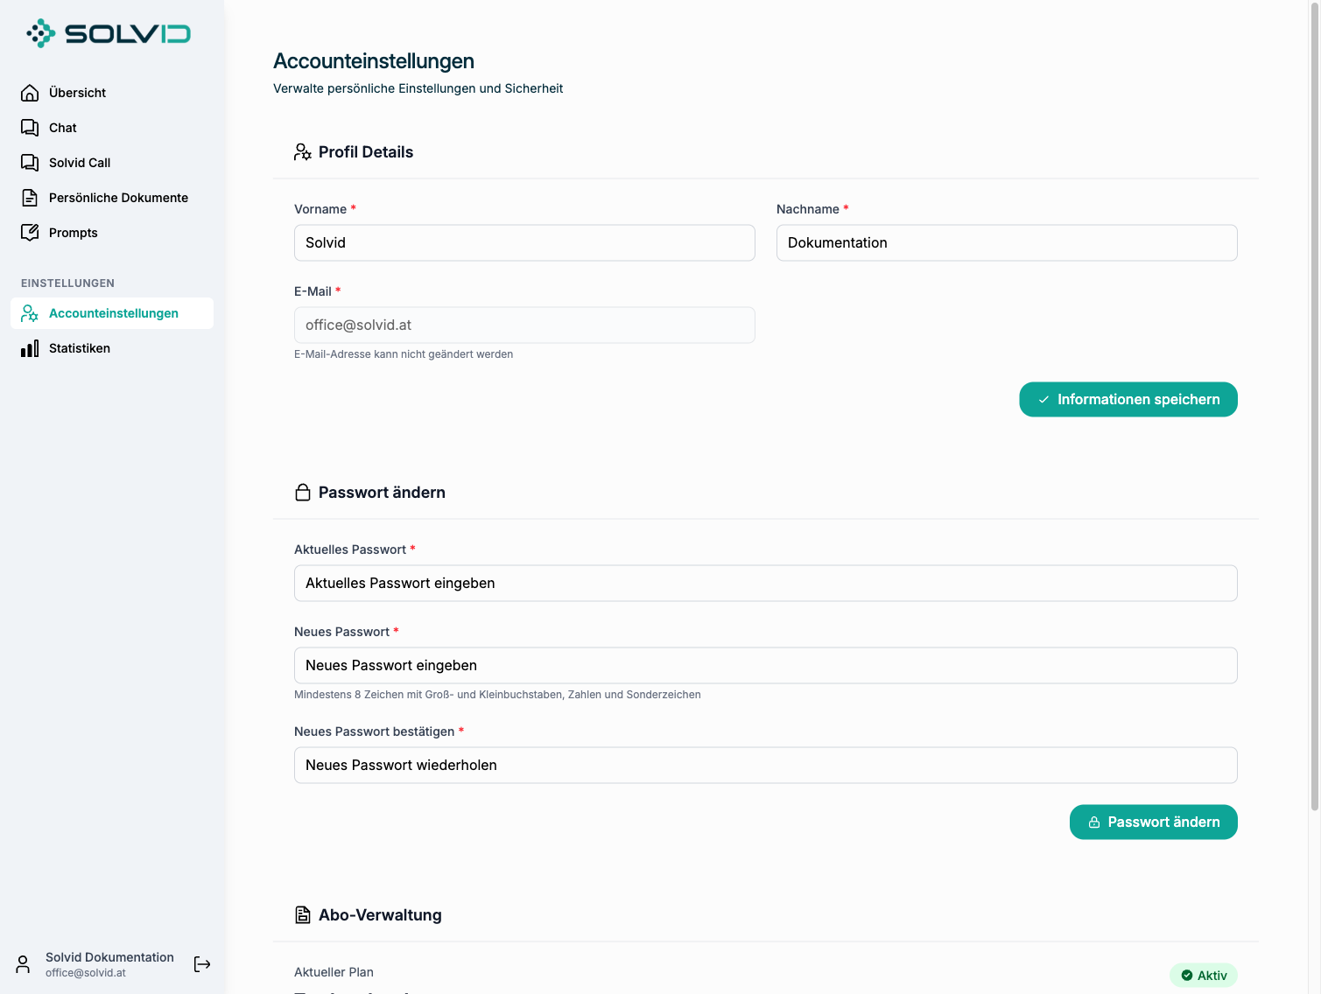Click the text 'E-Mail-Adresse kann nicht geändert werden'

[404, 354]
